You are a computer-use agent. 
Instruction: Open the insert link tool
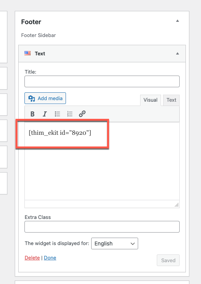pyautogui.click(x=82, y=114)
